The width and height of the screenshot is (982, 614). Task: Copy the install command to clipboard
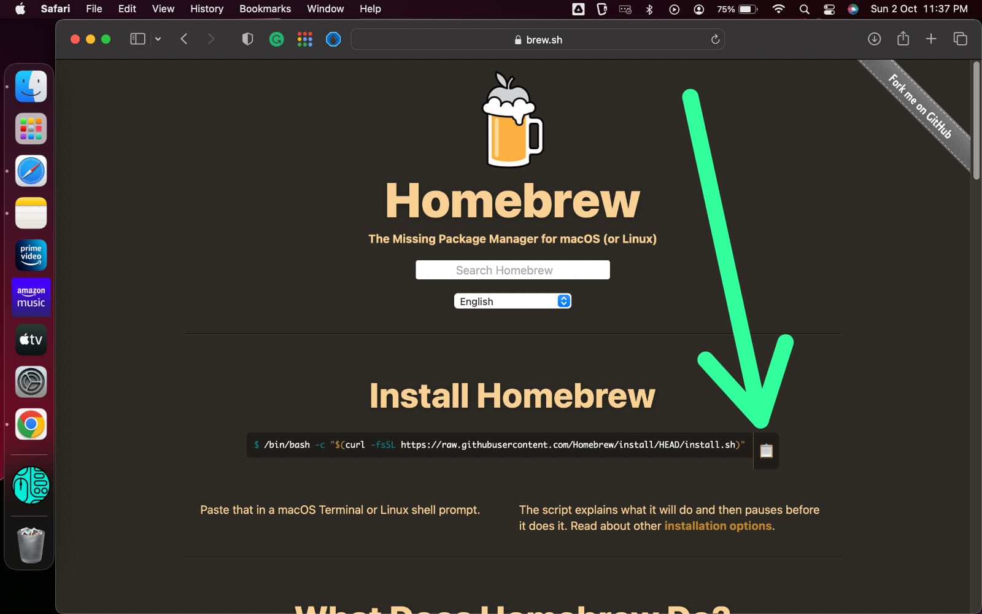tap(765, 450)
